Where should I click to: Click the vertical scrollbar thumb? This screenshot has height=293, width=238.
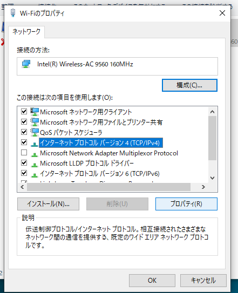(x=212, y=138)
